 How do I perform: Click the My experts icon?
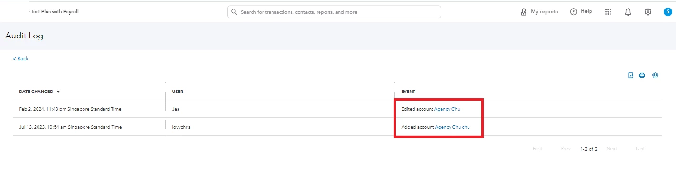click(x=524, y=12)
